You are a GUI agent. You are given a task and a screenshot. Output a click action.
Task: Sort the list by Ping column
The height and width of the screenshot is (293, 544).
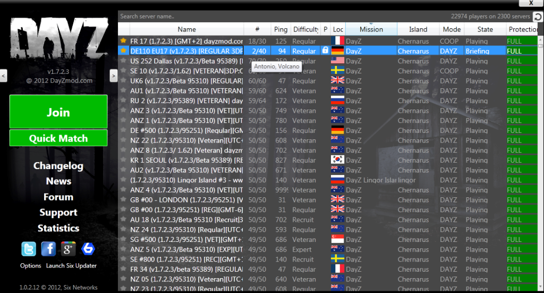tap(280, 29)
